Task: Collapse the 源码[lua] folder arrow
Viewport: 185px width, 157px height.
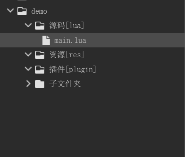Action: pyautogui.click(x=28, y=25)
